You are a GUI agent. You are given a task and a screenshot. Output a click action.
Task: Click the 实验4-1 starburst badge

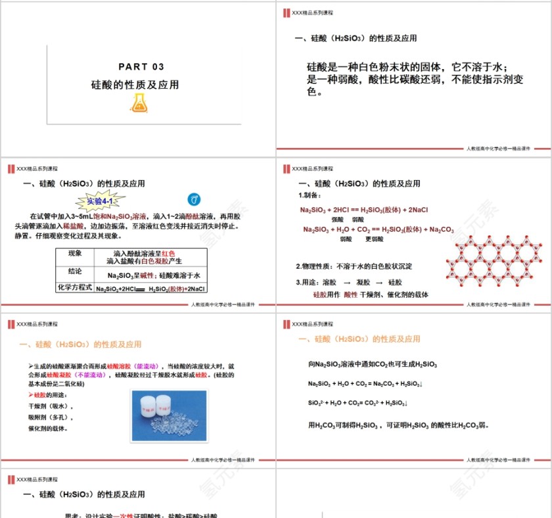99,200
